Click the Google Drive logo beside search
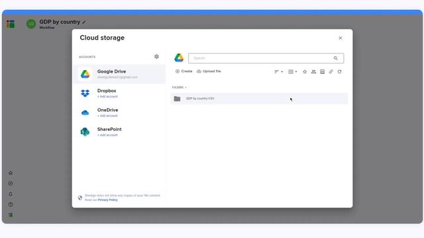 179,58
